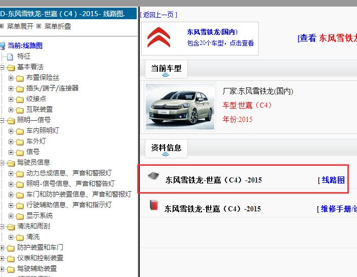The width and height of the screenshot is (357, 277).
Task: Click folder icon beside 绞接点
Action: coord(20,99)
